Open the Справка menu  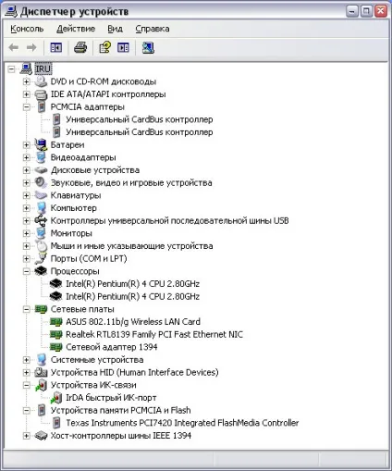153,29
